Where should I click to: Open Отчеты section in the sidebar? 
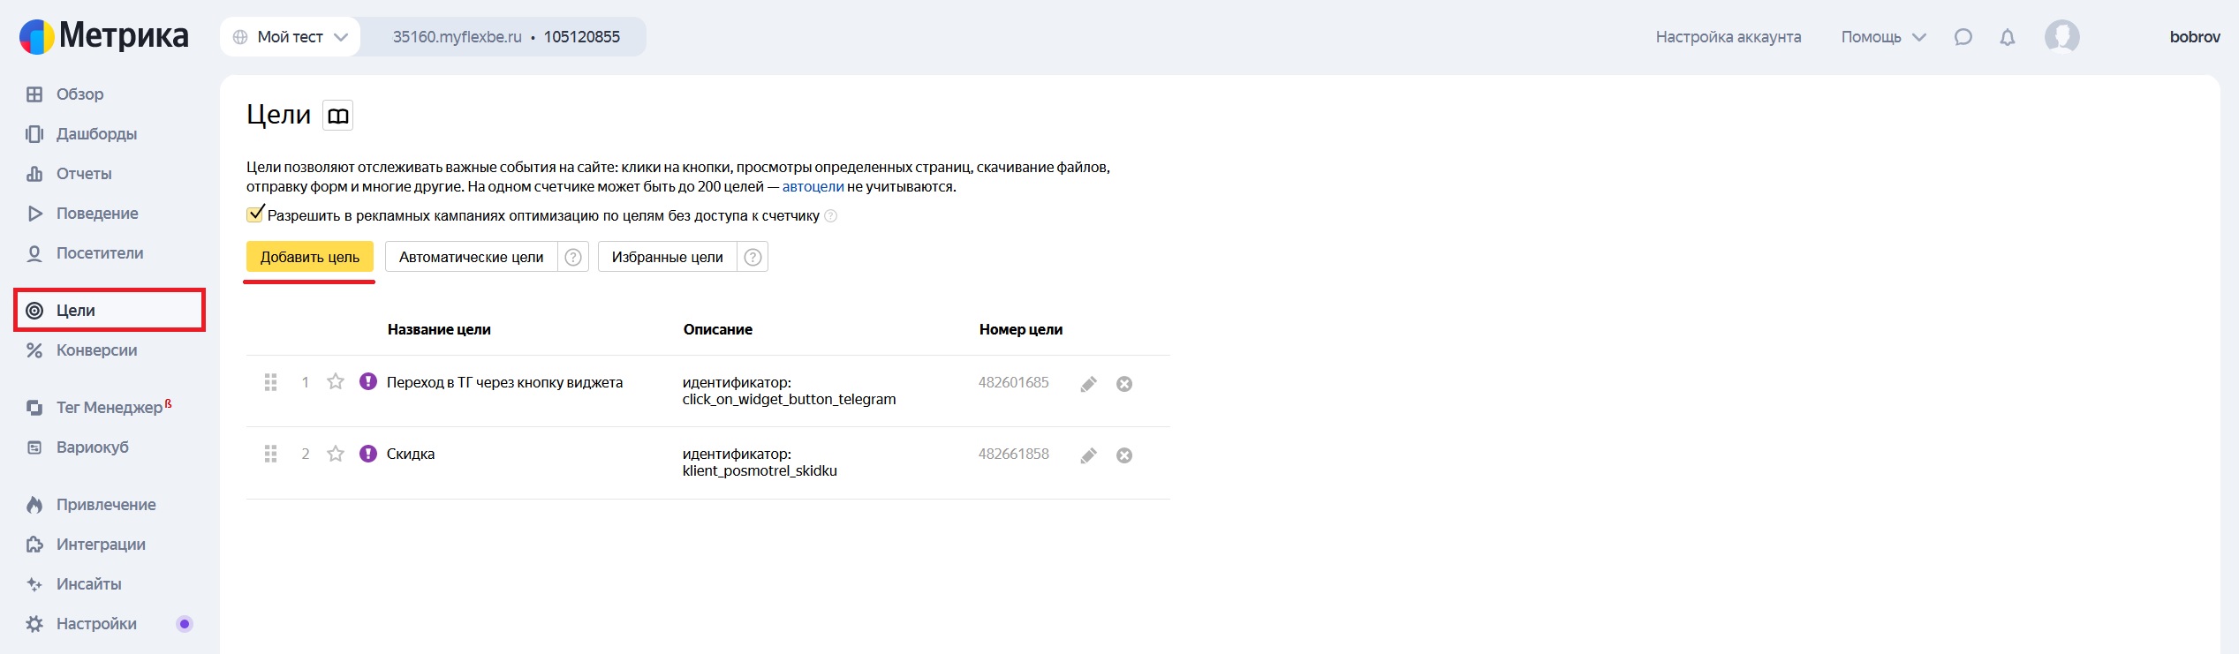[84, 174]
